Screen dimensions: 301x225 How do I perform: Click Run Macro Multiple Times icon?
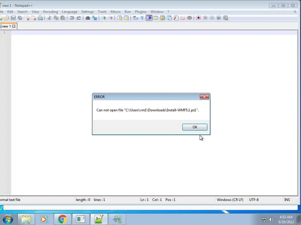pyautogui.click(x=219, y=18)
